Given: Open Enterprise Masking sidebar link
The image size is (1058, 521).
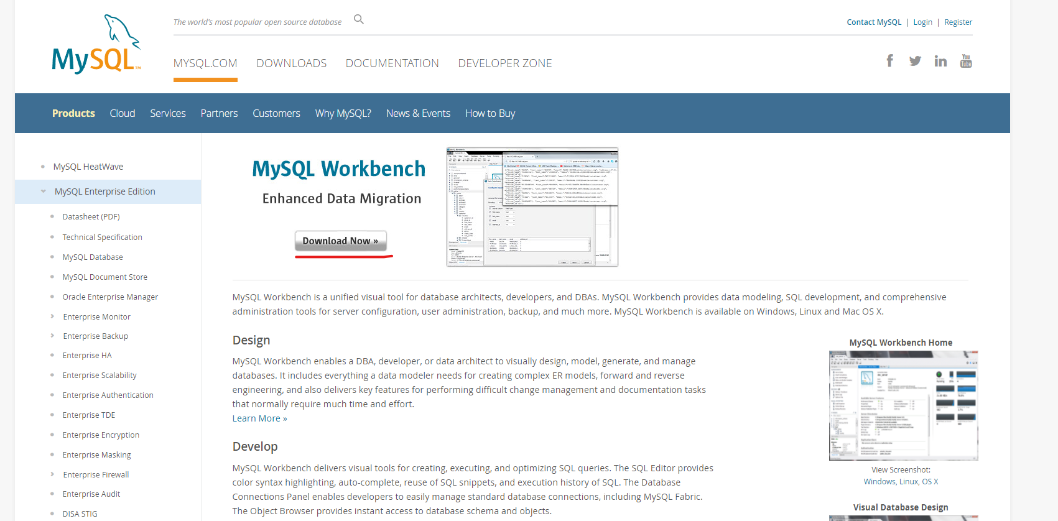Looking at the screenshot, I should pyautogui.click(x=97, y=455).
